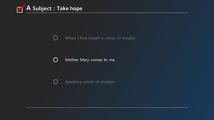Click the word "Speaking" in the third option
The width and height of the screenshot is (214, 120).
73,82
